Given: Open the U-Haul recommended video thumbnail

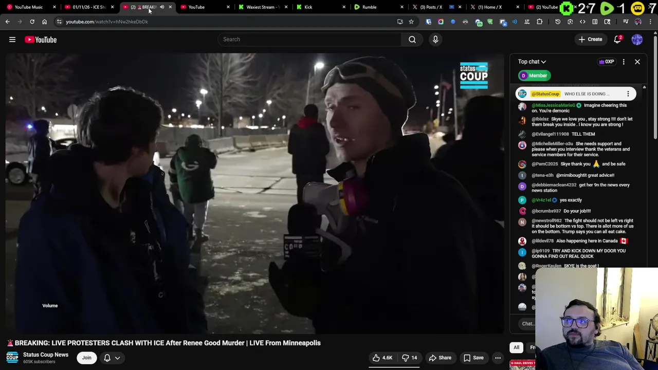Looking at the screenshot, I should 522,365.
